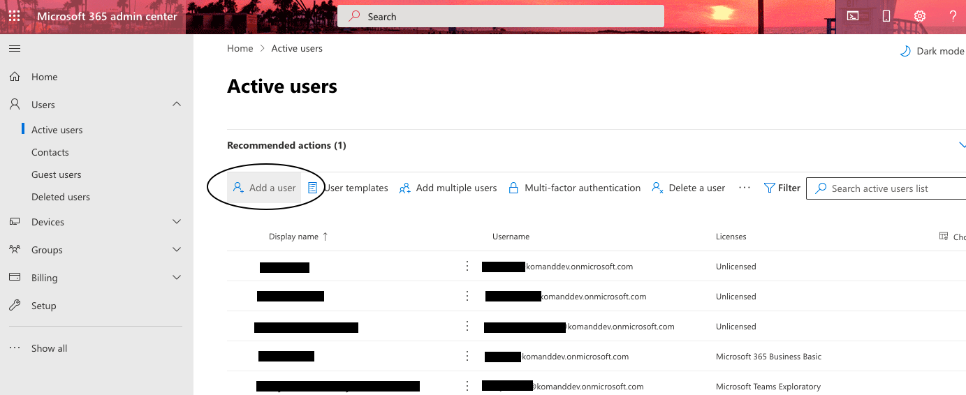The image size is (966, 395).
Task: Click the Home house icon in sidebar
Action: tap(15, 77)
